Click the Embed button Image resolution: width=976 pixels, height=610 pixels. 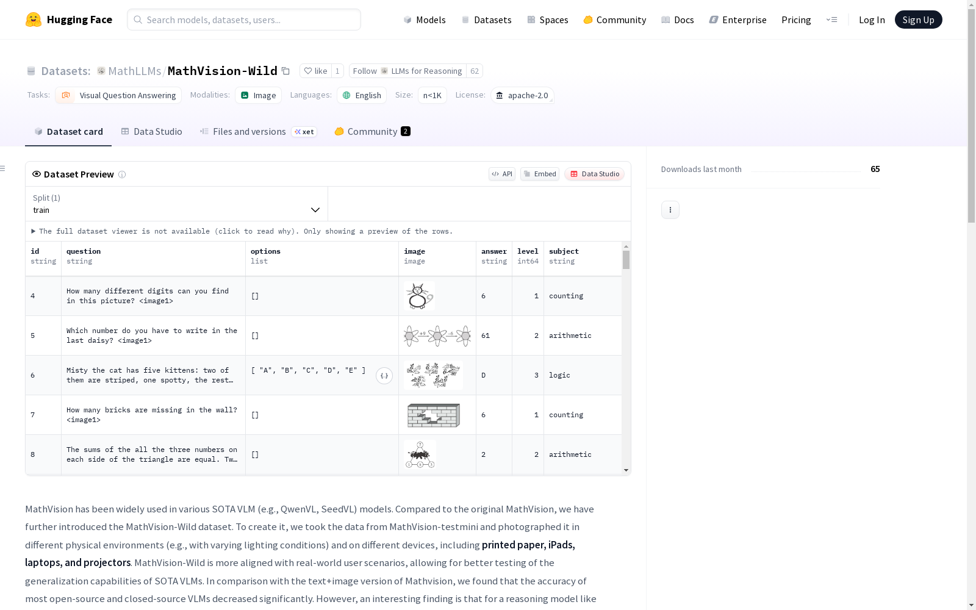pos(540,174)
